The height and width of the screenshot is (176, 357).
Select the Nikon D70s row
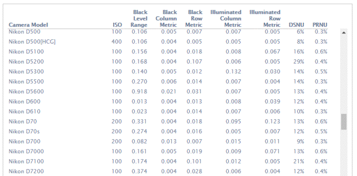[x=168, y=131]
